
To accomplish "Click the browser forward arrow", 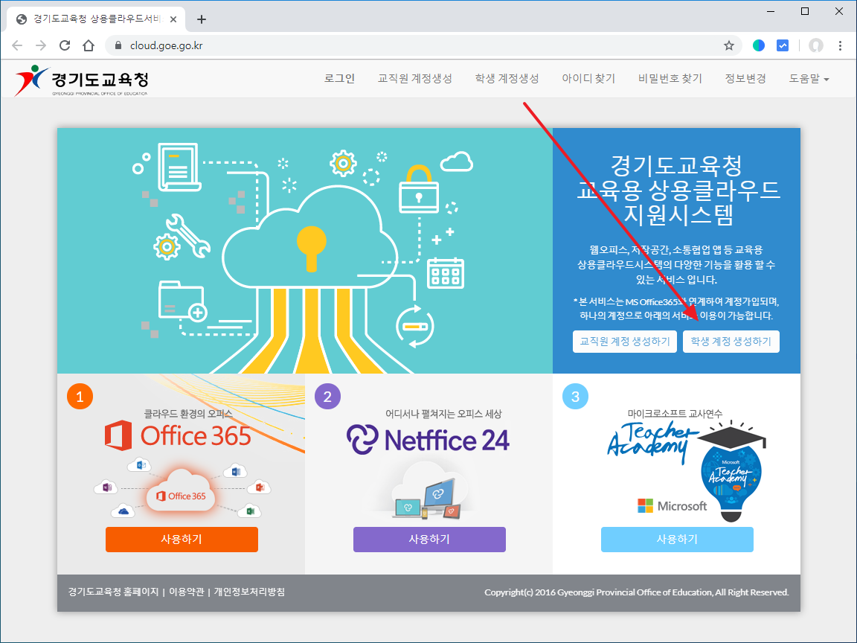I will click(x=41, y=45).
